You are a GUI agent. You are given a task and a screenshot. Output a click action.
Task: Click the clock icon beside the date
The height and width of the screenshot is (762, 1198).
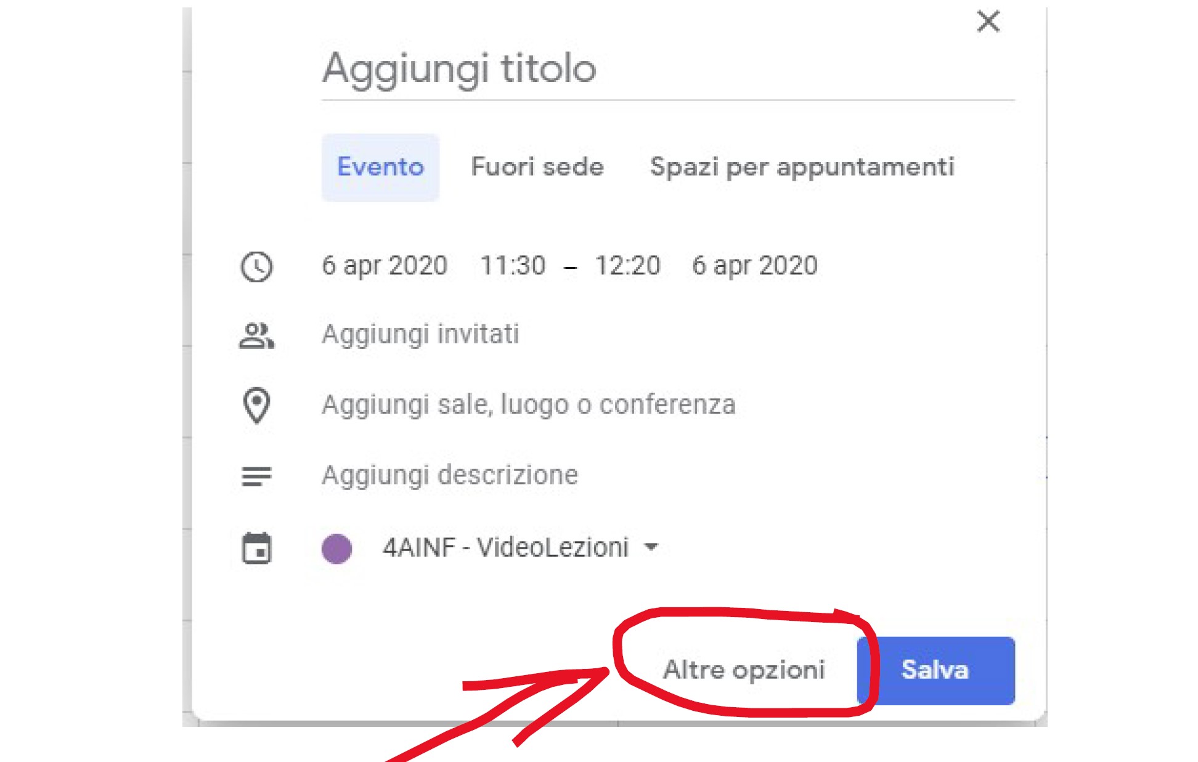(x=256, y=267)
